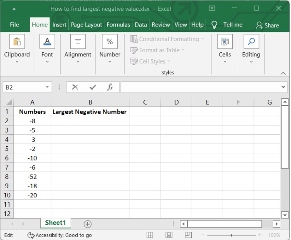Click the 100% zoom level
291x240 pixels.
pos(274,235)
